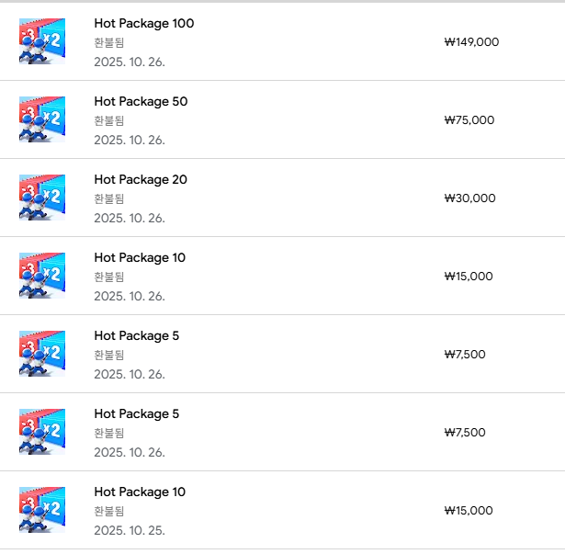
Task: Click the game icon beside Hot Package 100
Action: 42,41
